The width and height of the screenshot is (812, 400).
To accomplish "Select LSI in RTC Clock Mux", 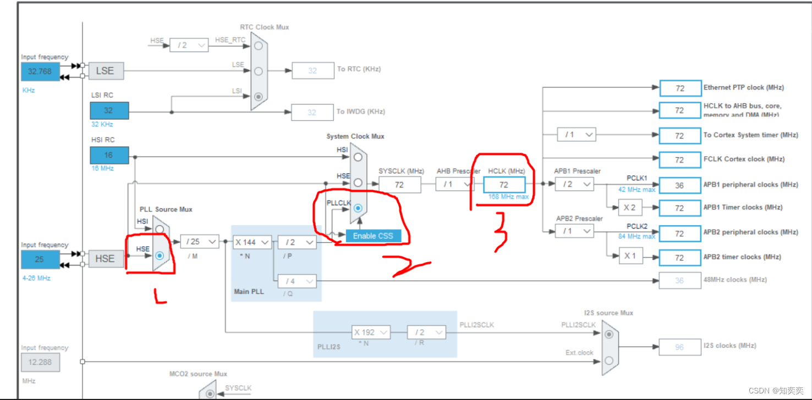I will click(259, 96).
